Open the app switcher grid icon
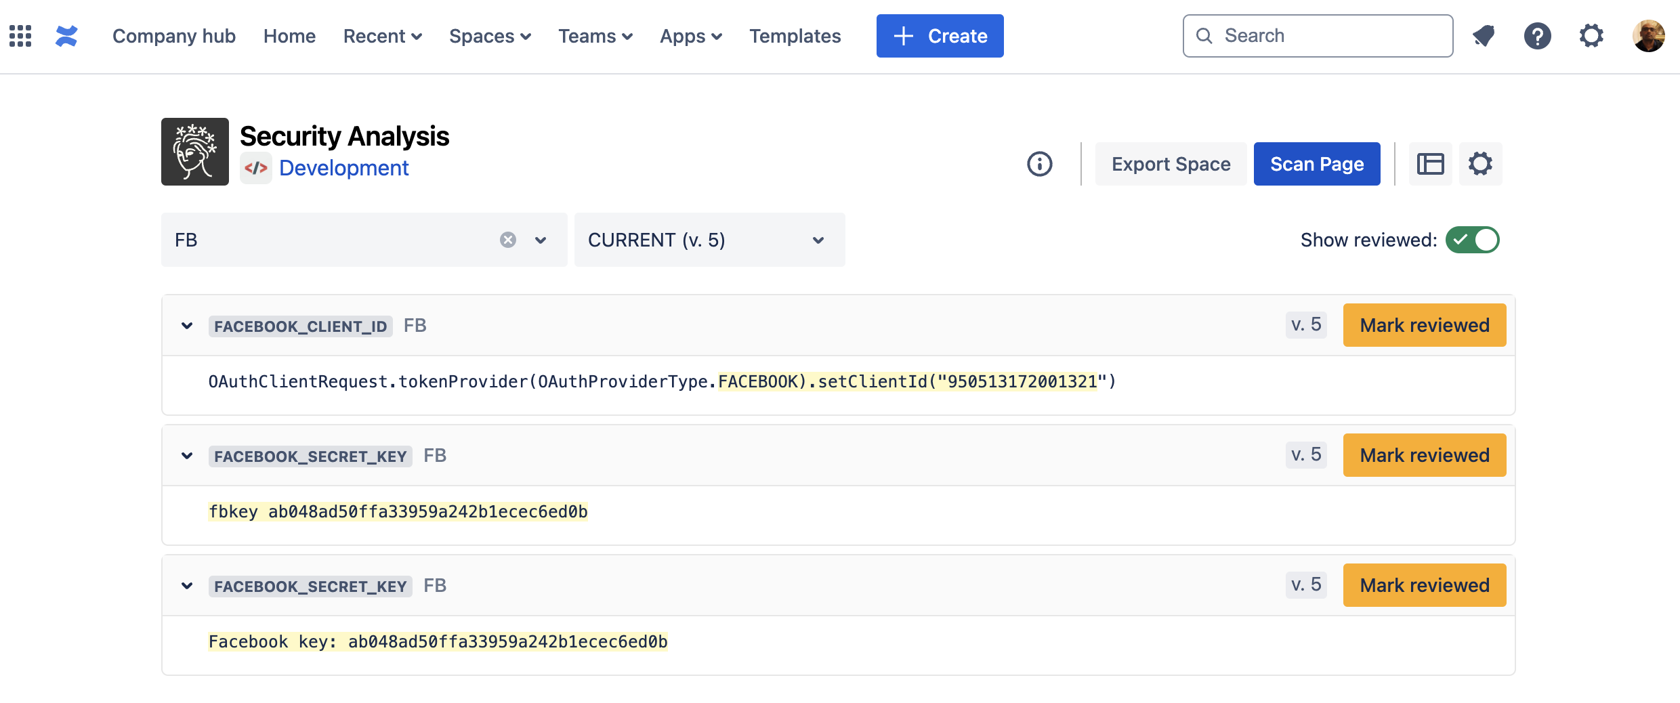 pos(20,36)
